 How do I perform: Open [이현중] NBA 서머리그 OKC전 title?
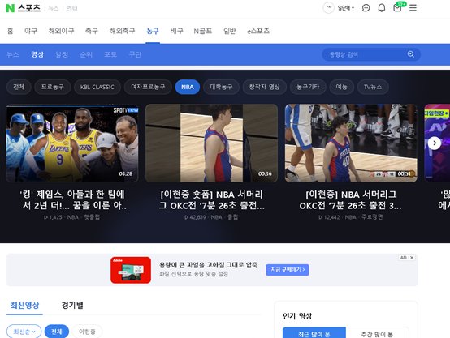[x=351, y=199]
